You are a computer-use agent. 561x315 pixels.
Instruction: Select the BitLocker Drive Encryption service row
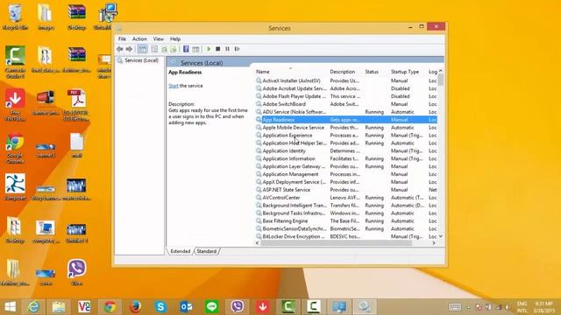click(346, 237)
